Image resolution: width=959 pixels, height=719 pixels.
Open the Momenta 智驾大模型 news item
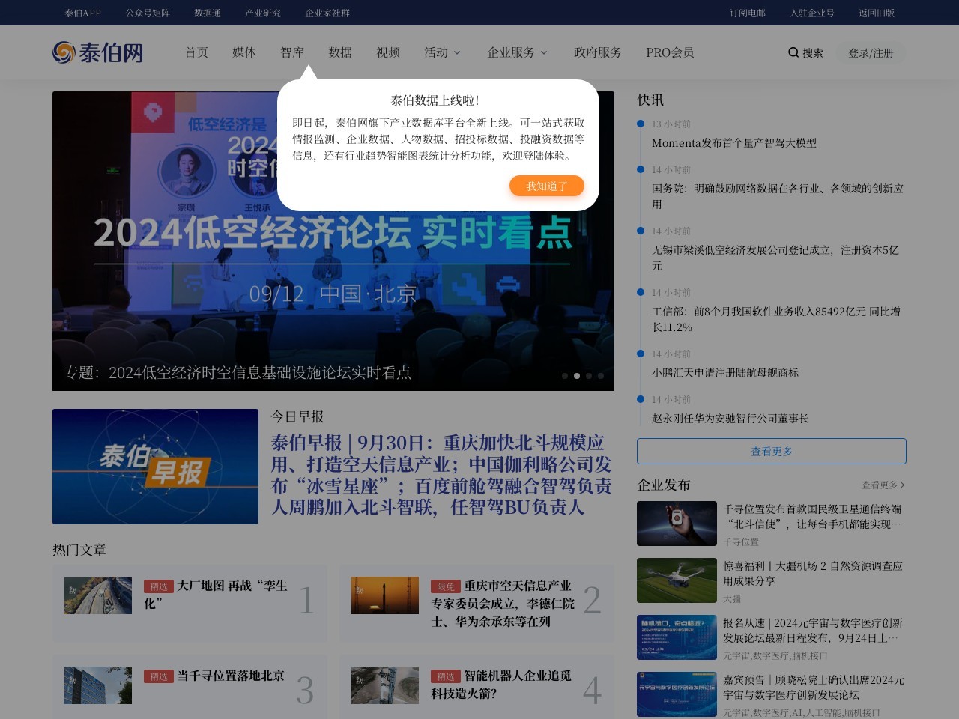(733, 143)
